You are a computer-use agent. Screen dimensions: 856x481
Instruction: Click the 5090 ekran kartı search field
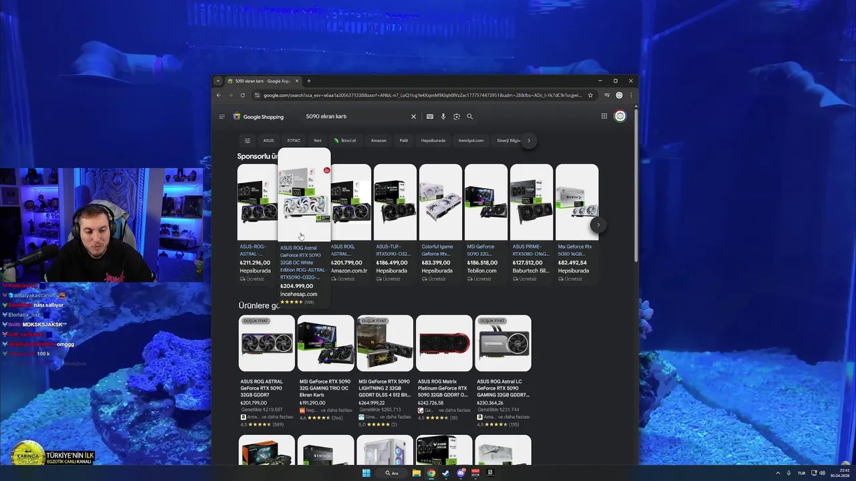tap(354, 116)
